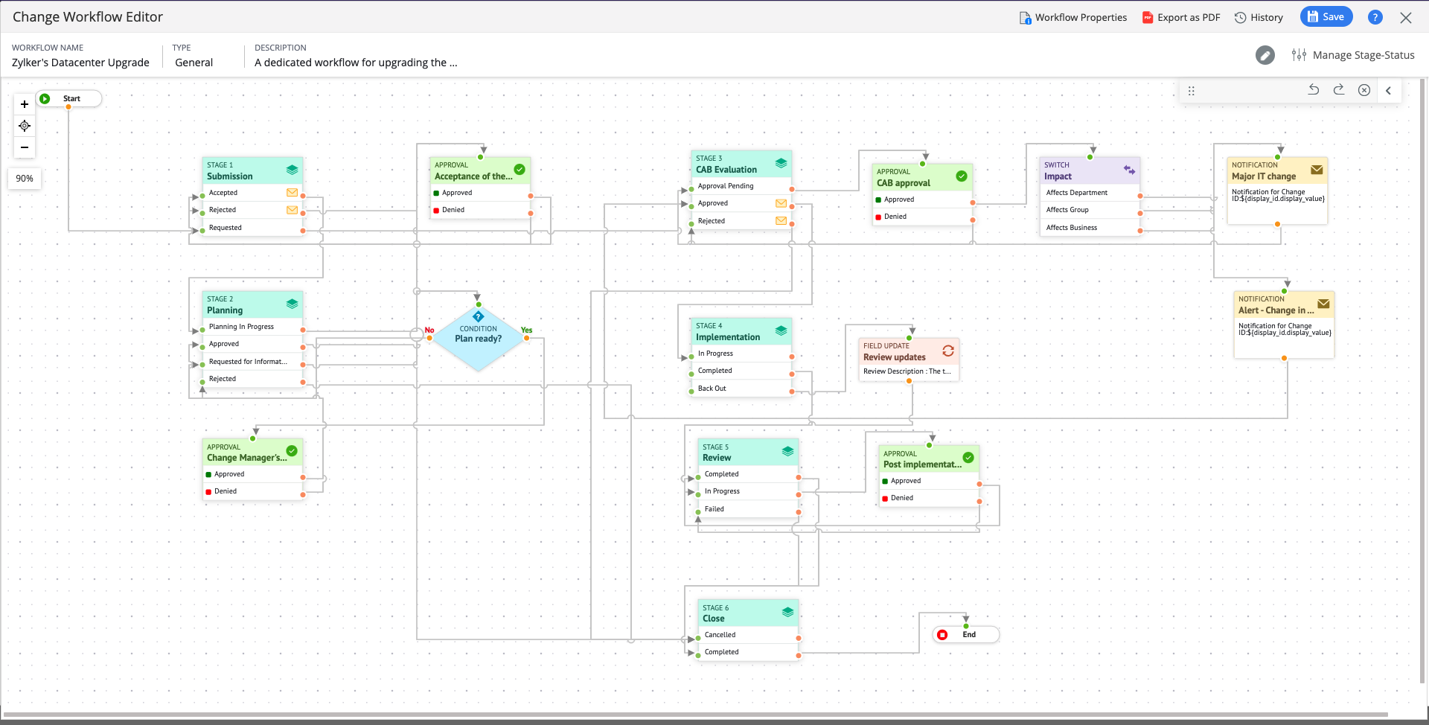Select Approved outcome of Post implementation approval
This screenshot has width=1429, height=725.
coord(929,481)
